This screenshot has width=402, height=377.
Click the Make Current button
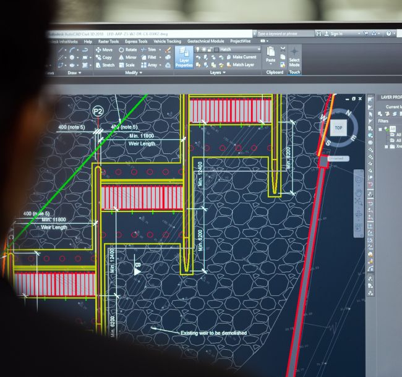point(241,57)
